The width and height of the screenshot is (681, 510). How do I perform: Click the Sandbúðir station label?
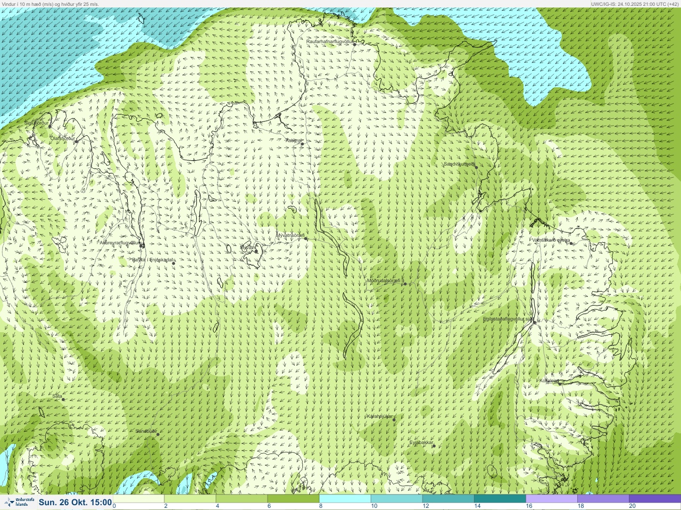click(146, 431)
